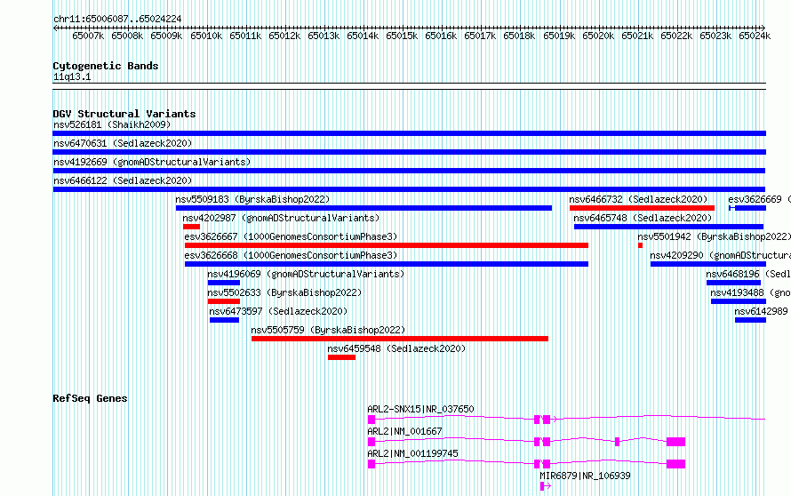Open the red esv3626667 1000Genomes variant bar
This screenshot has width=791, height=496.
pos(387,245)
